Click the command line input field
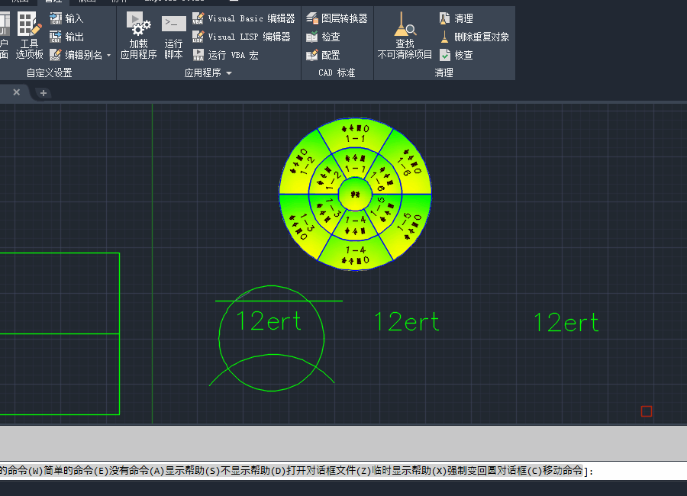 pos(343,471)
